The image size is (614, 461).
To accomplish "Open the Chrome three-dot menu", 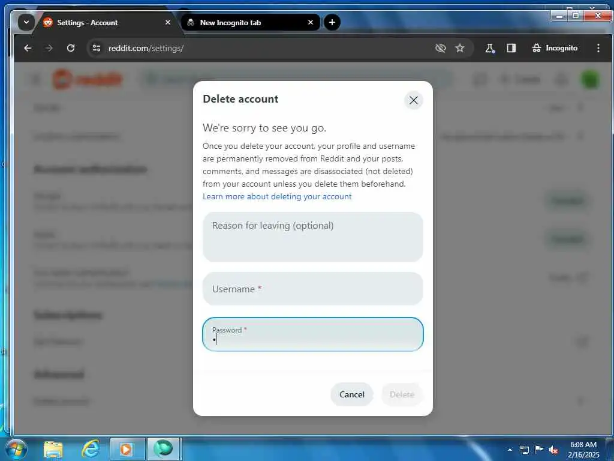I will coord(598,48).
